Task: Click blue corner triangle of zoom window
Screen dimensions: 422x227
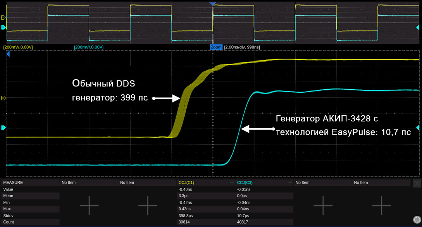Action: pyautogui.click(x=8, y=55)
